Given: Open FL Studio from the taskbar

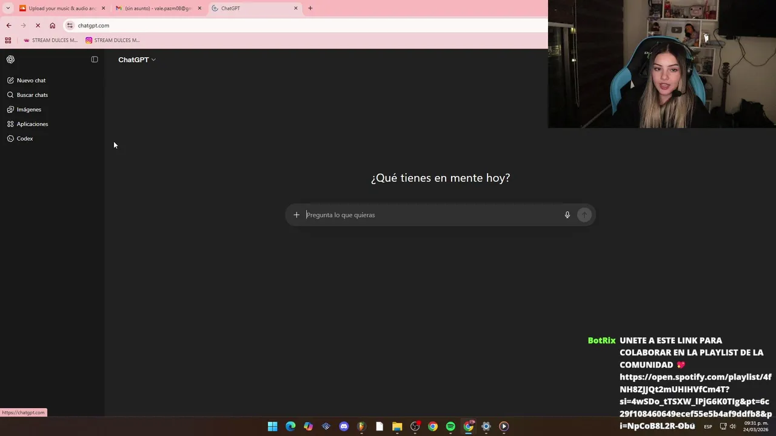Looking at the screenshot, I should [x=361, y=426].
